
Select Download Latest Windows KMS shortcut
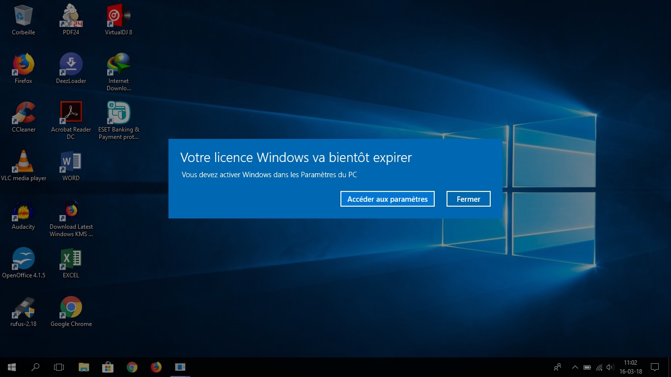tap(71, 218)
